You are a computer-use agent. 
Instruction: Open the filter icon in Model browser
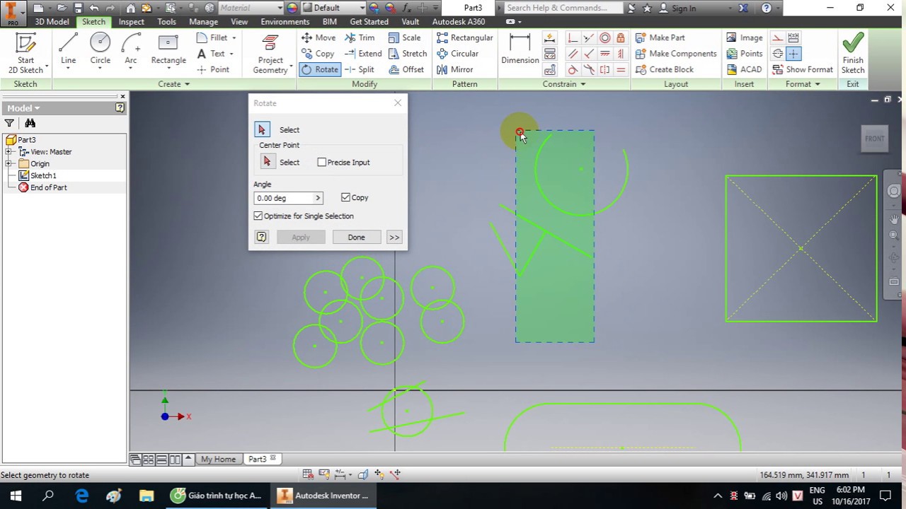click(10, 123)
